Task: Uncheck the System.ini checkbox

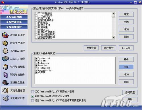Action: [x=36, y=58]
